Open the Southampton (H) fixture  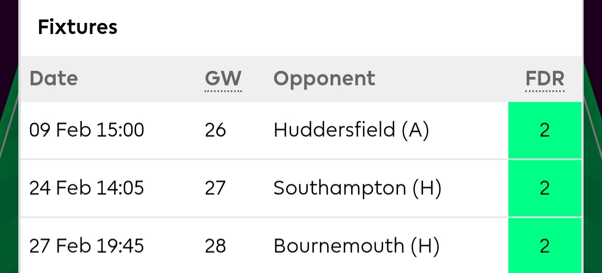tap(357, 188)
